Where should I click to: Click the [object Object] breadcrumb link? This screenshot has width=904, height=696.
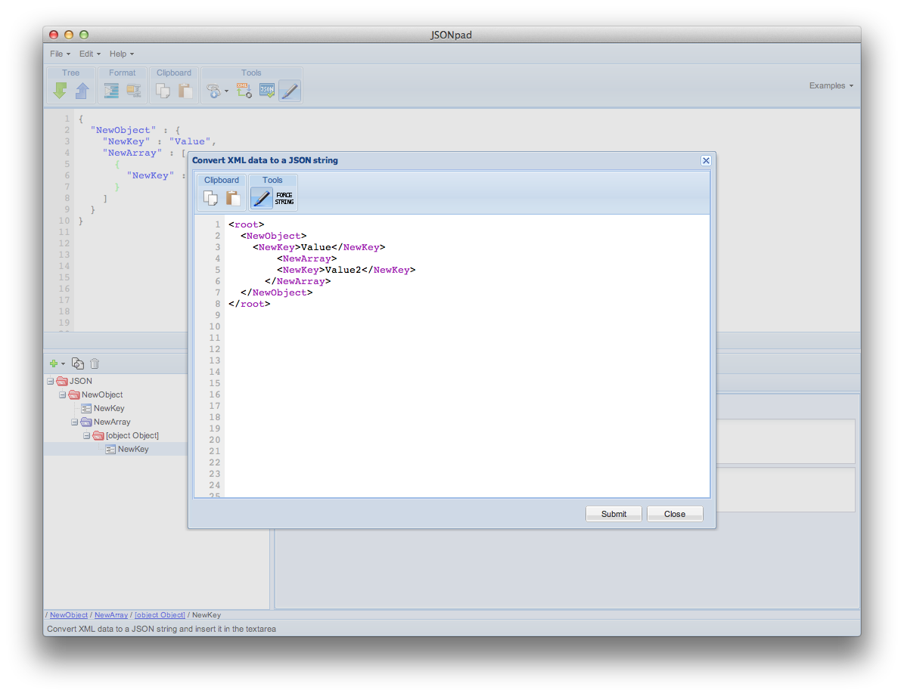pyautogui.click(x=160, y=614)
